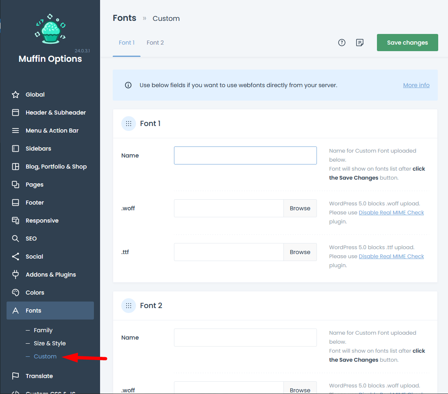Viewport: 448px width, 394px height.
Task: Open the notes icon beside Save changes
Action: pyautogui.click(x=360, y=43)
